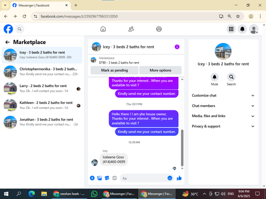Mute this chat with bell icon
Screen dimensions: 266x199
point(214,77)
